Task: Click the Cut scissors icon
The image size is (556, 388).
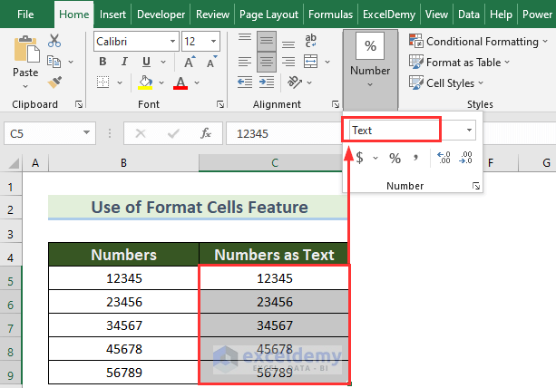Action: point(54,41)
